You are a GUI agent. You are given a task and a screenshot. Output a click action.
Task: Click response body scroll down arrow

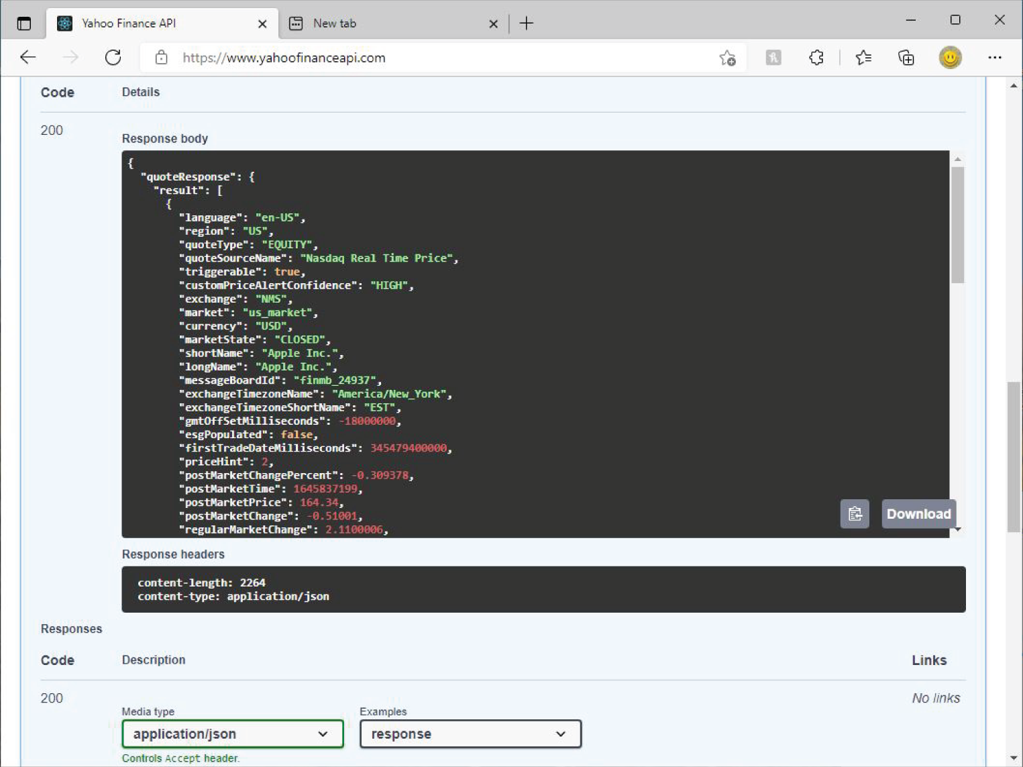tap(958, 530)
